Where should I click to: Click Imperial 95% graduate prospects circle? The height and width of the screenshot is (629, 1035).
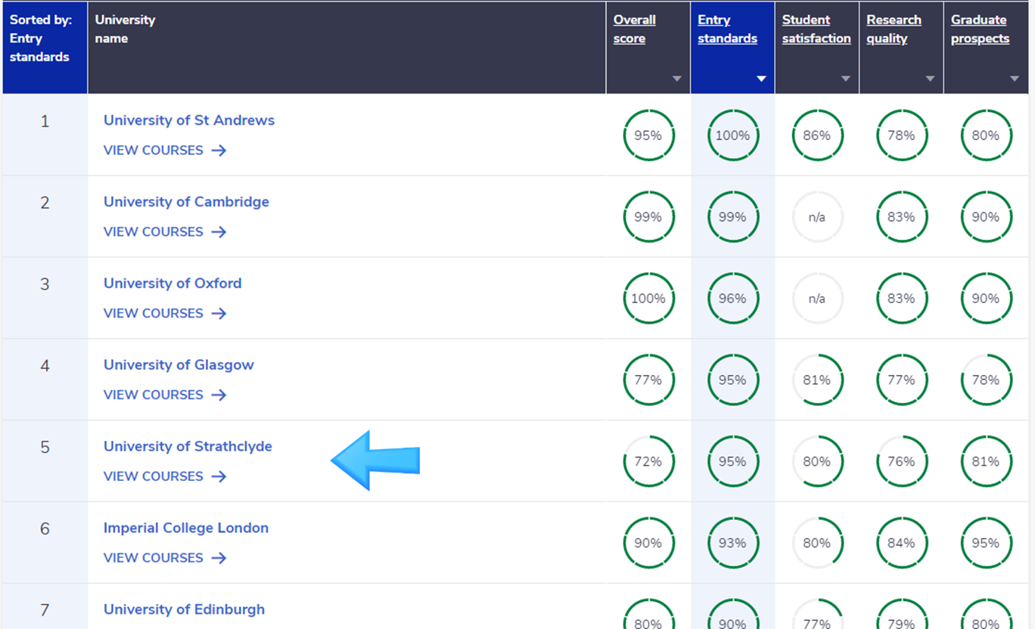pyautogui.click(x=986, y=543)
